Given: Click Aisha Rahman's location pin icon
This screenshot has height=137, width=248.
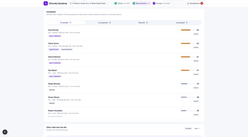Looking at the screenshot, I should (59, 59).
